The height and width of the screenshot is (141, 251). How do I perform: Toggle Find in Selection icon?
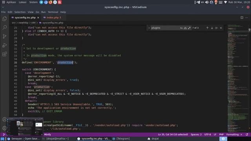216,28
